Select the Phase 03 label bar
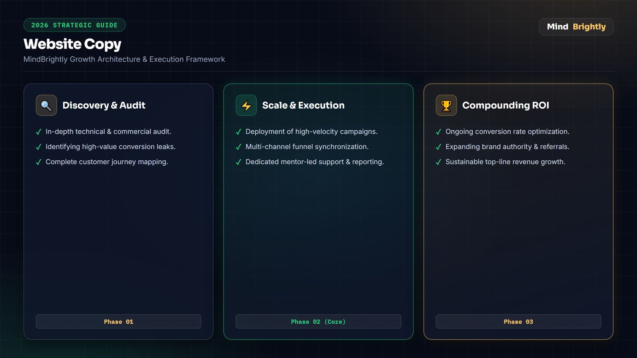Image resolution: width=637 pixels, height=358 pixels. point(518,321)
